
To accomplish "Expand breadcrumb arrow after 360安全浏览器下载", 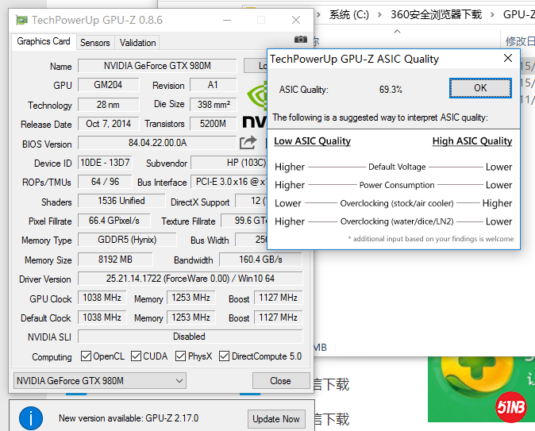I will tap(492, 14).
